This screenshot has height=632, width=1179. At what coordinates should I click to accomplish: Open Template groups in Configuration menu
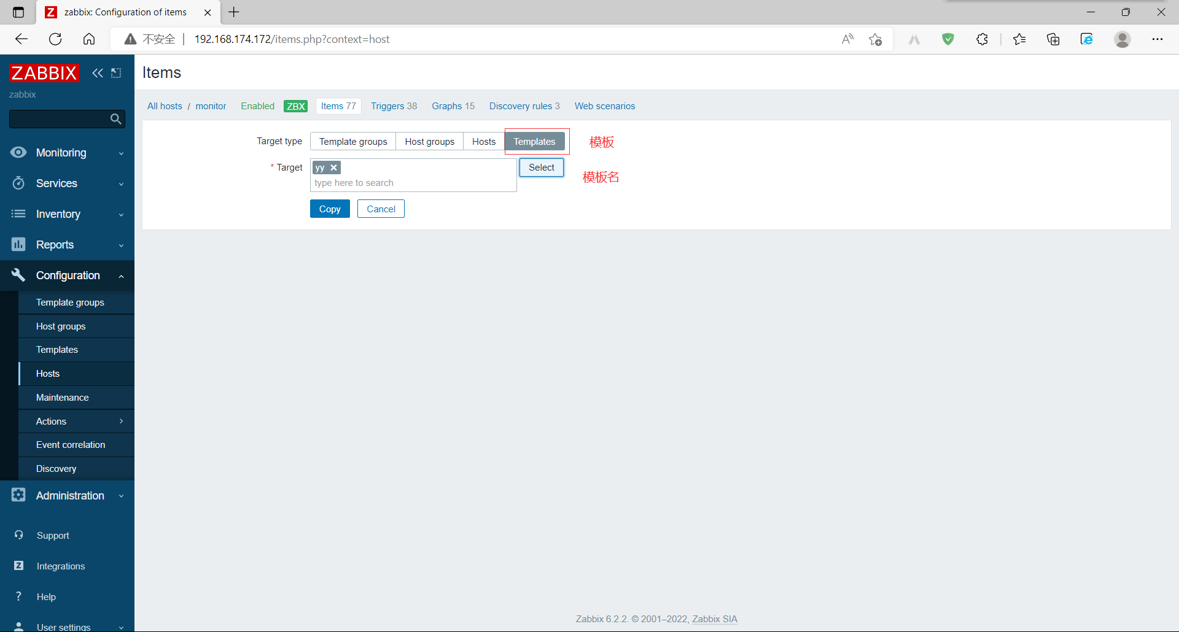pos(76,302)
